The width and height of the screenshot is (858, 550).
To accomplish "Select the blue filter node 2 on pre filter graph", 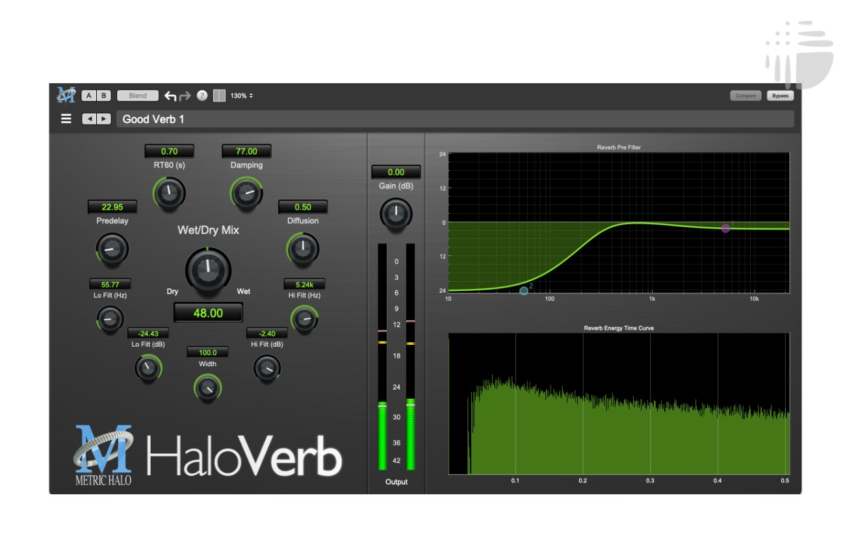I will coord(524,291).
